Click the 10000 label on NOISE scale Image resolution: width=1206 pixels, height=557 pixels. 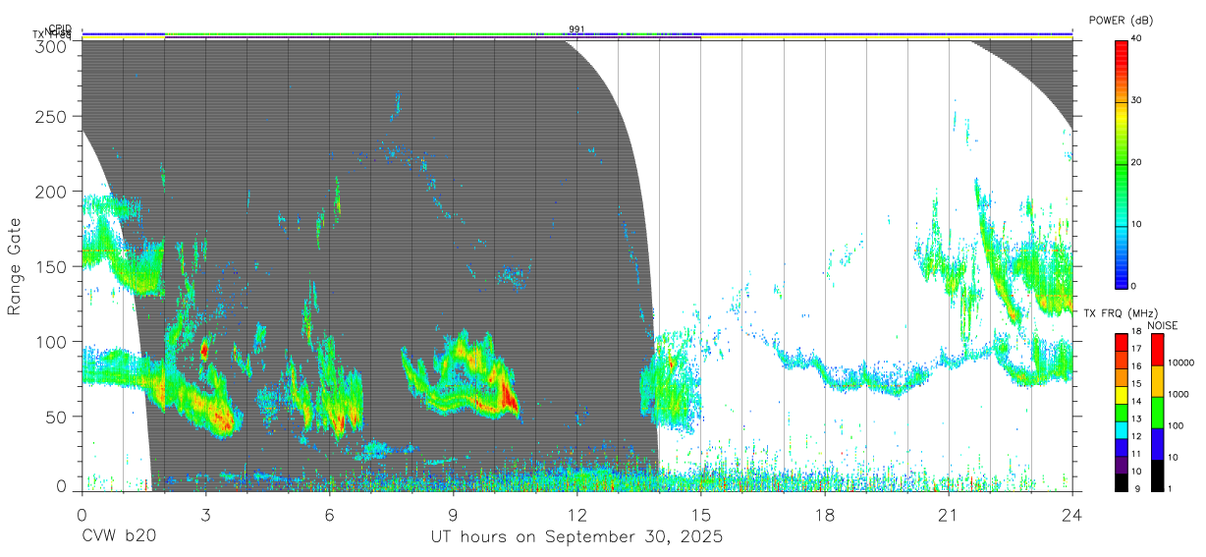click(x=1179, y=363)
